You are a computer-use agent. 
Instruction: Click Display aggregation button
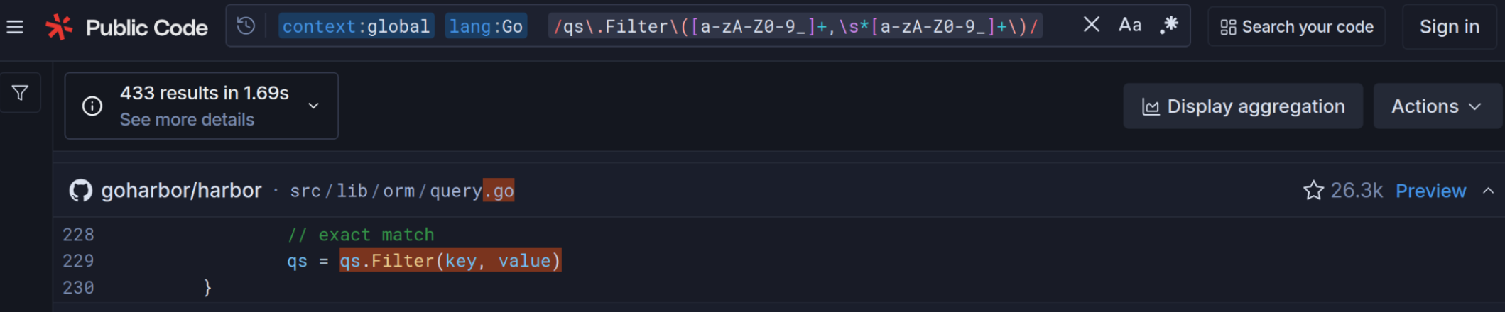[1243, 106]
